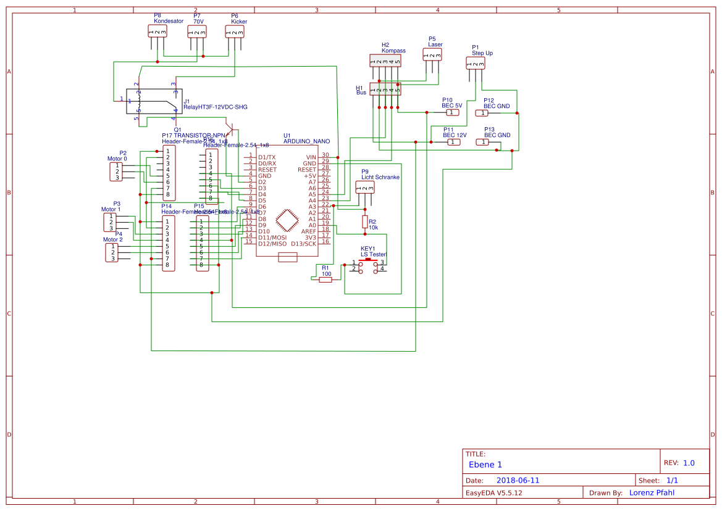Click the P1 Step Up connector

pos(475,63)
